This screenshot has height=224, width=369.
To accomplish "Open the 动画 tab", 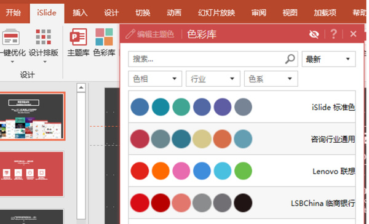I will tap(174, 12).
